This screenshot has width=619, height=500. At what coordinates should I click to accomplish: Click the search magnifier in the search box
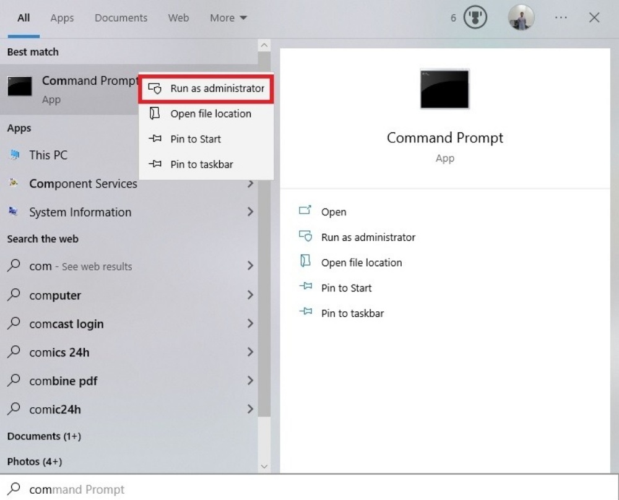(x=13, y=489)
